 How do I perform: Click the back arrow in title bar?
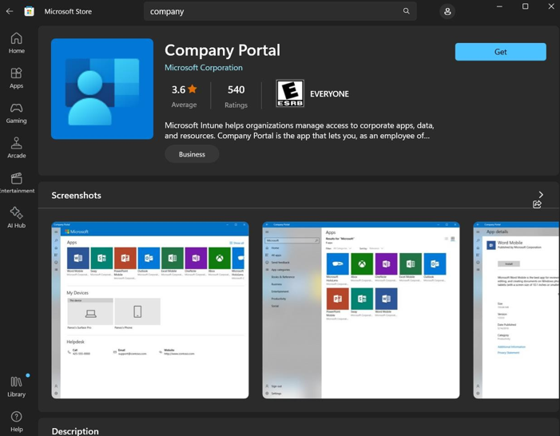click(10, 11)
